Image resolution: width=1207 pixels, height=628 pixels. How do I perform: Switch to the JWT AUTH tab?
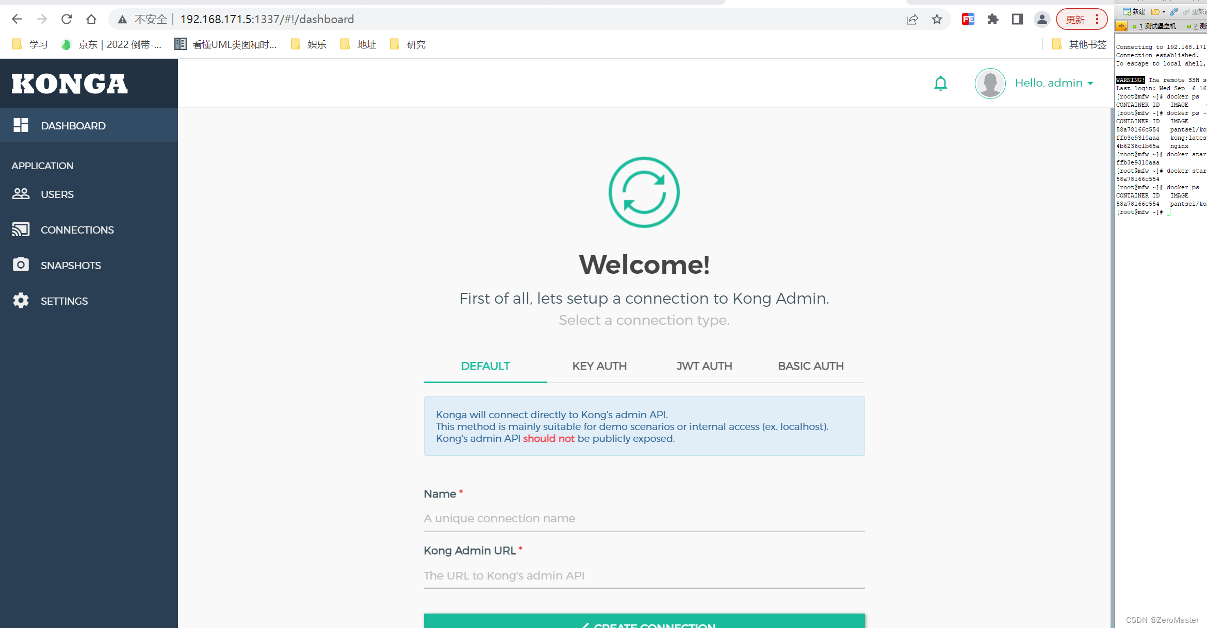pyautogui.click(x=704, y=366)
